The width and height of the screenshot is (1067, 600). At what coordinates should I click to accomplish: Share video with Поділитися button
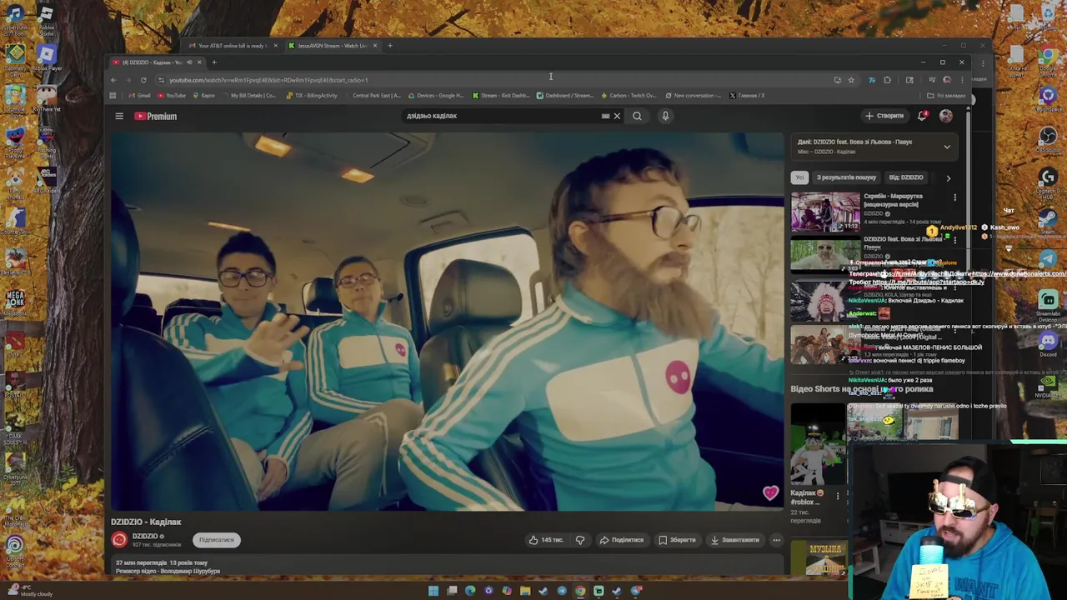point(622,540)
